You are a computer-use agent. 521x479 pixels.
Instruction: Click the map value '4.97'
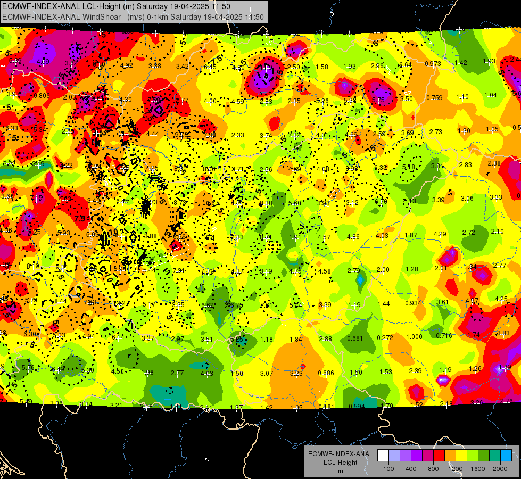coord(472,301)
